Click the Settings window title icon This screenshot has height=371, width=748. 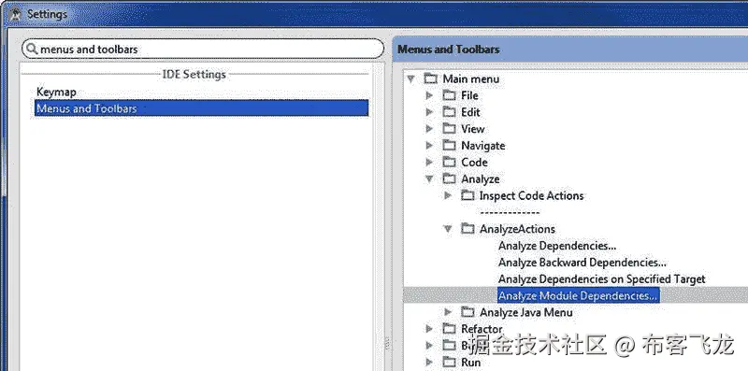tap(15, 14)
